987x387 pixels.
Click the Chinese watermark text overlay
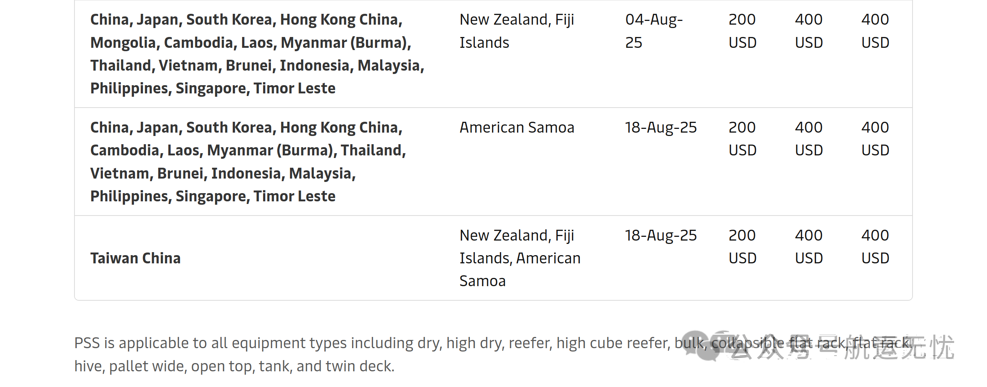(x=842, y=347)
